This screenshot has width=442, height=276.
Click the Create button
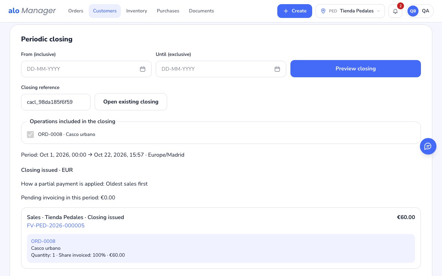point(295,11)
